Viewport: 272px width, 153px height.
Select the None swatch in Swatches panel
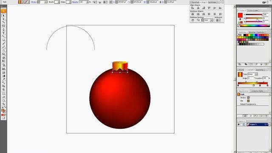tap(238, 35)
